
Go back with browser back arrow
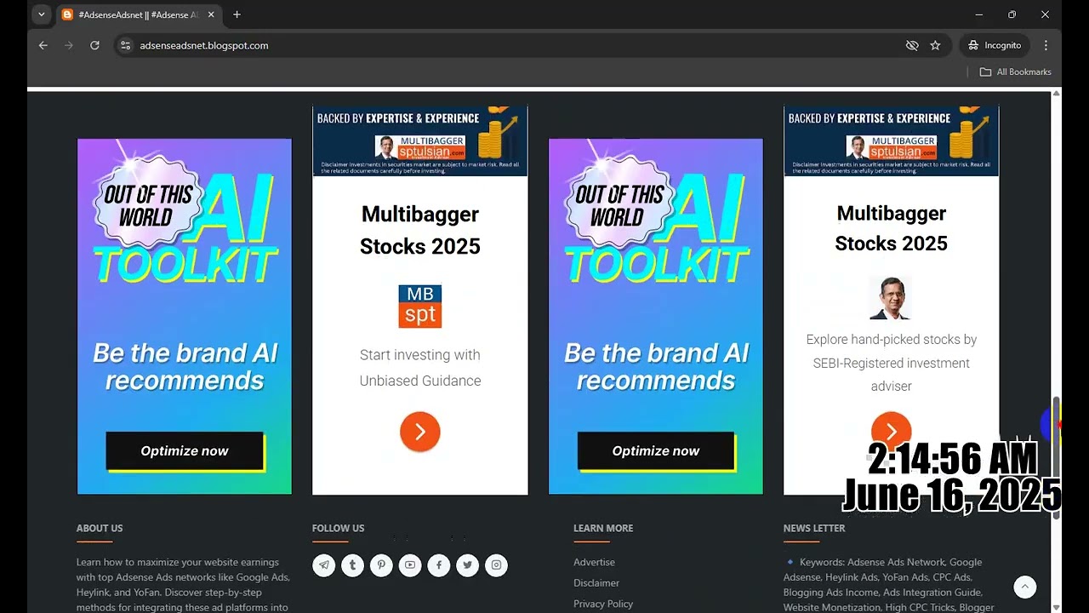[43, 45]
